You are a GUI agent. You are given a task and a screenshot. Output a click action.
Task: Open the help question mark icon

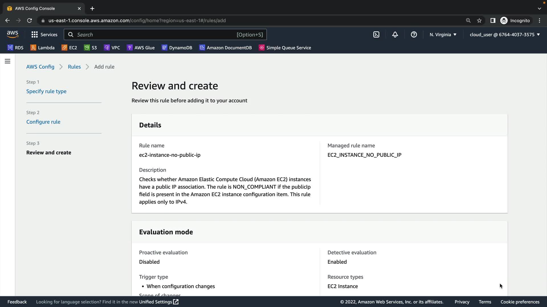pos(414,34)
